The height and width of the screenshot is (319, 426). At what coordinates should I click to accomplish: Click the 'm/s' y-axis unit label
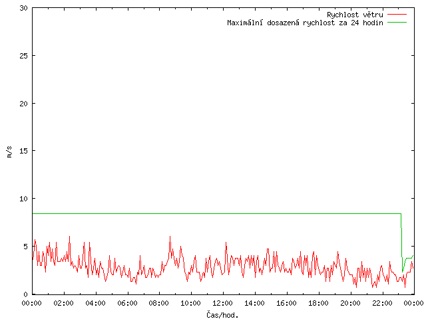[9, 152]
